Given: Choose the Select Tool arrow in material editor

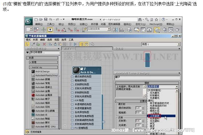Looking at the screenshot, I should click(x=27, y=44).
